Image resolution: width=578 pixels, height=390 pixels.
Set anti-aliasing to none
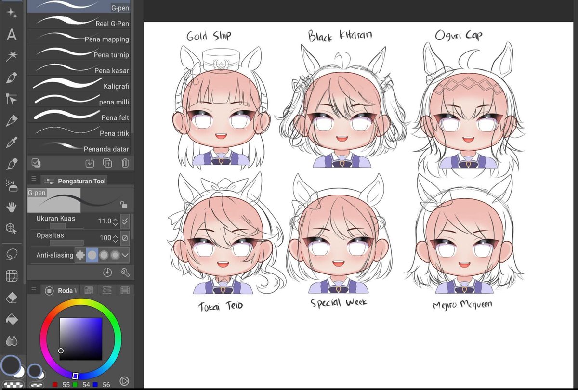pos(80,255)
